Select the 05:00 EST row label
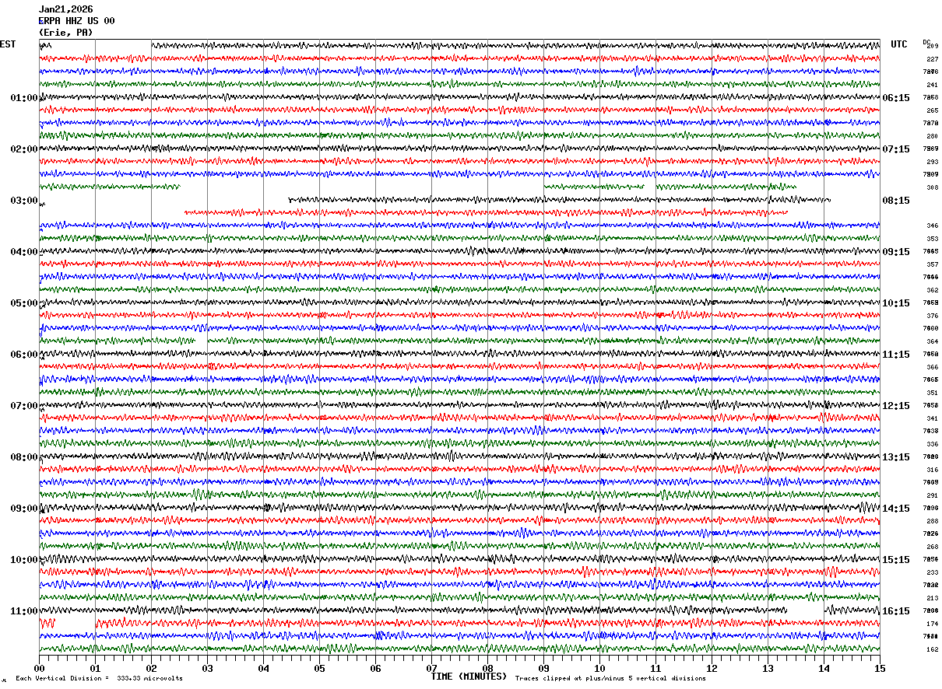The image size is (942, 689). [x=24, y=303]
